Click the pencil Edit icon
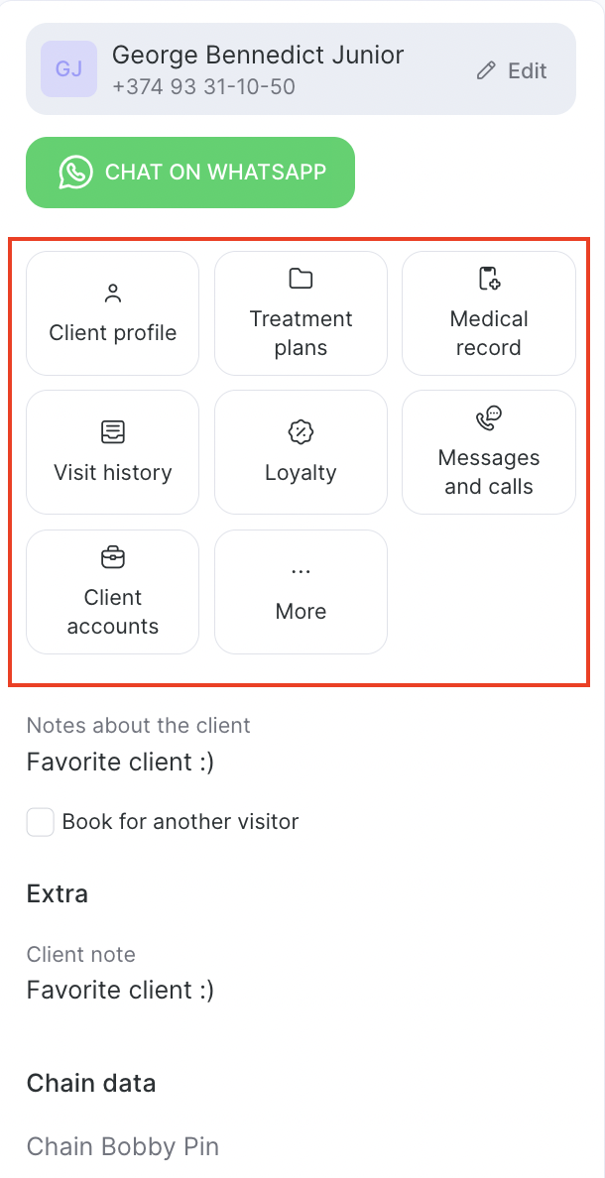This screenshot has height=1178, width=605. point(486,70)
